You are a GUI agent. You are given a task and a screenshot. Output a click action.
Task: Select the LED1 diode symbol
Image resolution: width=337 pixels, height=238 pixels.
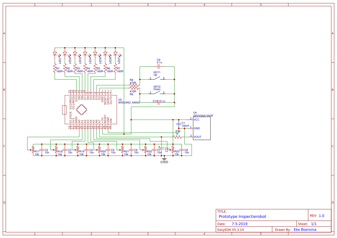(x=55, y=53)
